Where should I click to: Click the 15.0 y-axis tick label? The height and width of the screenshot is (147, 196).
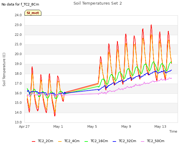tap(18, 103)
